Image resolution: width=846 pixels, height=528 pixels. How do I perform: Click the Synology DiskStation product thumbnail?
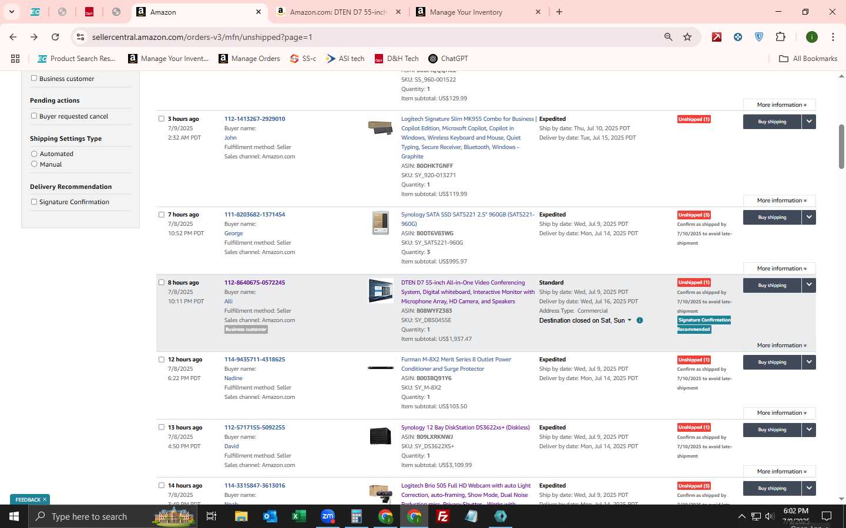381,436
